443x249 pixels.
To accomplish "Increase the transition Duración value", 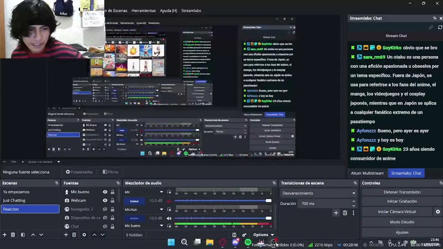I will 353,201.
